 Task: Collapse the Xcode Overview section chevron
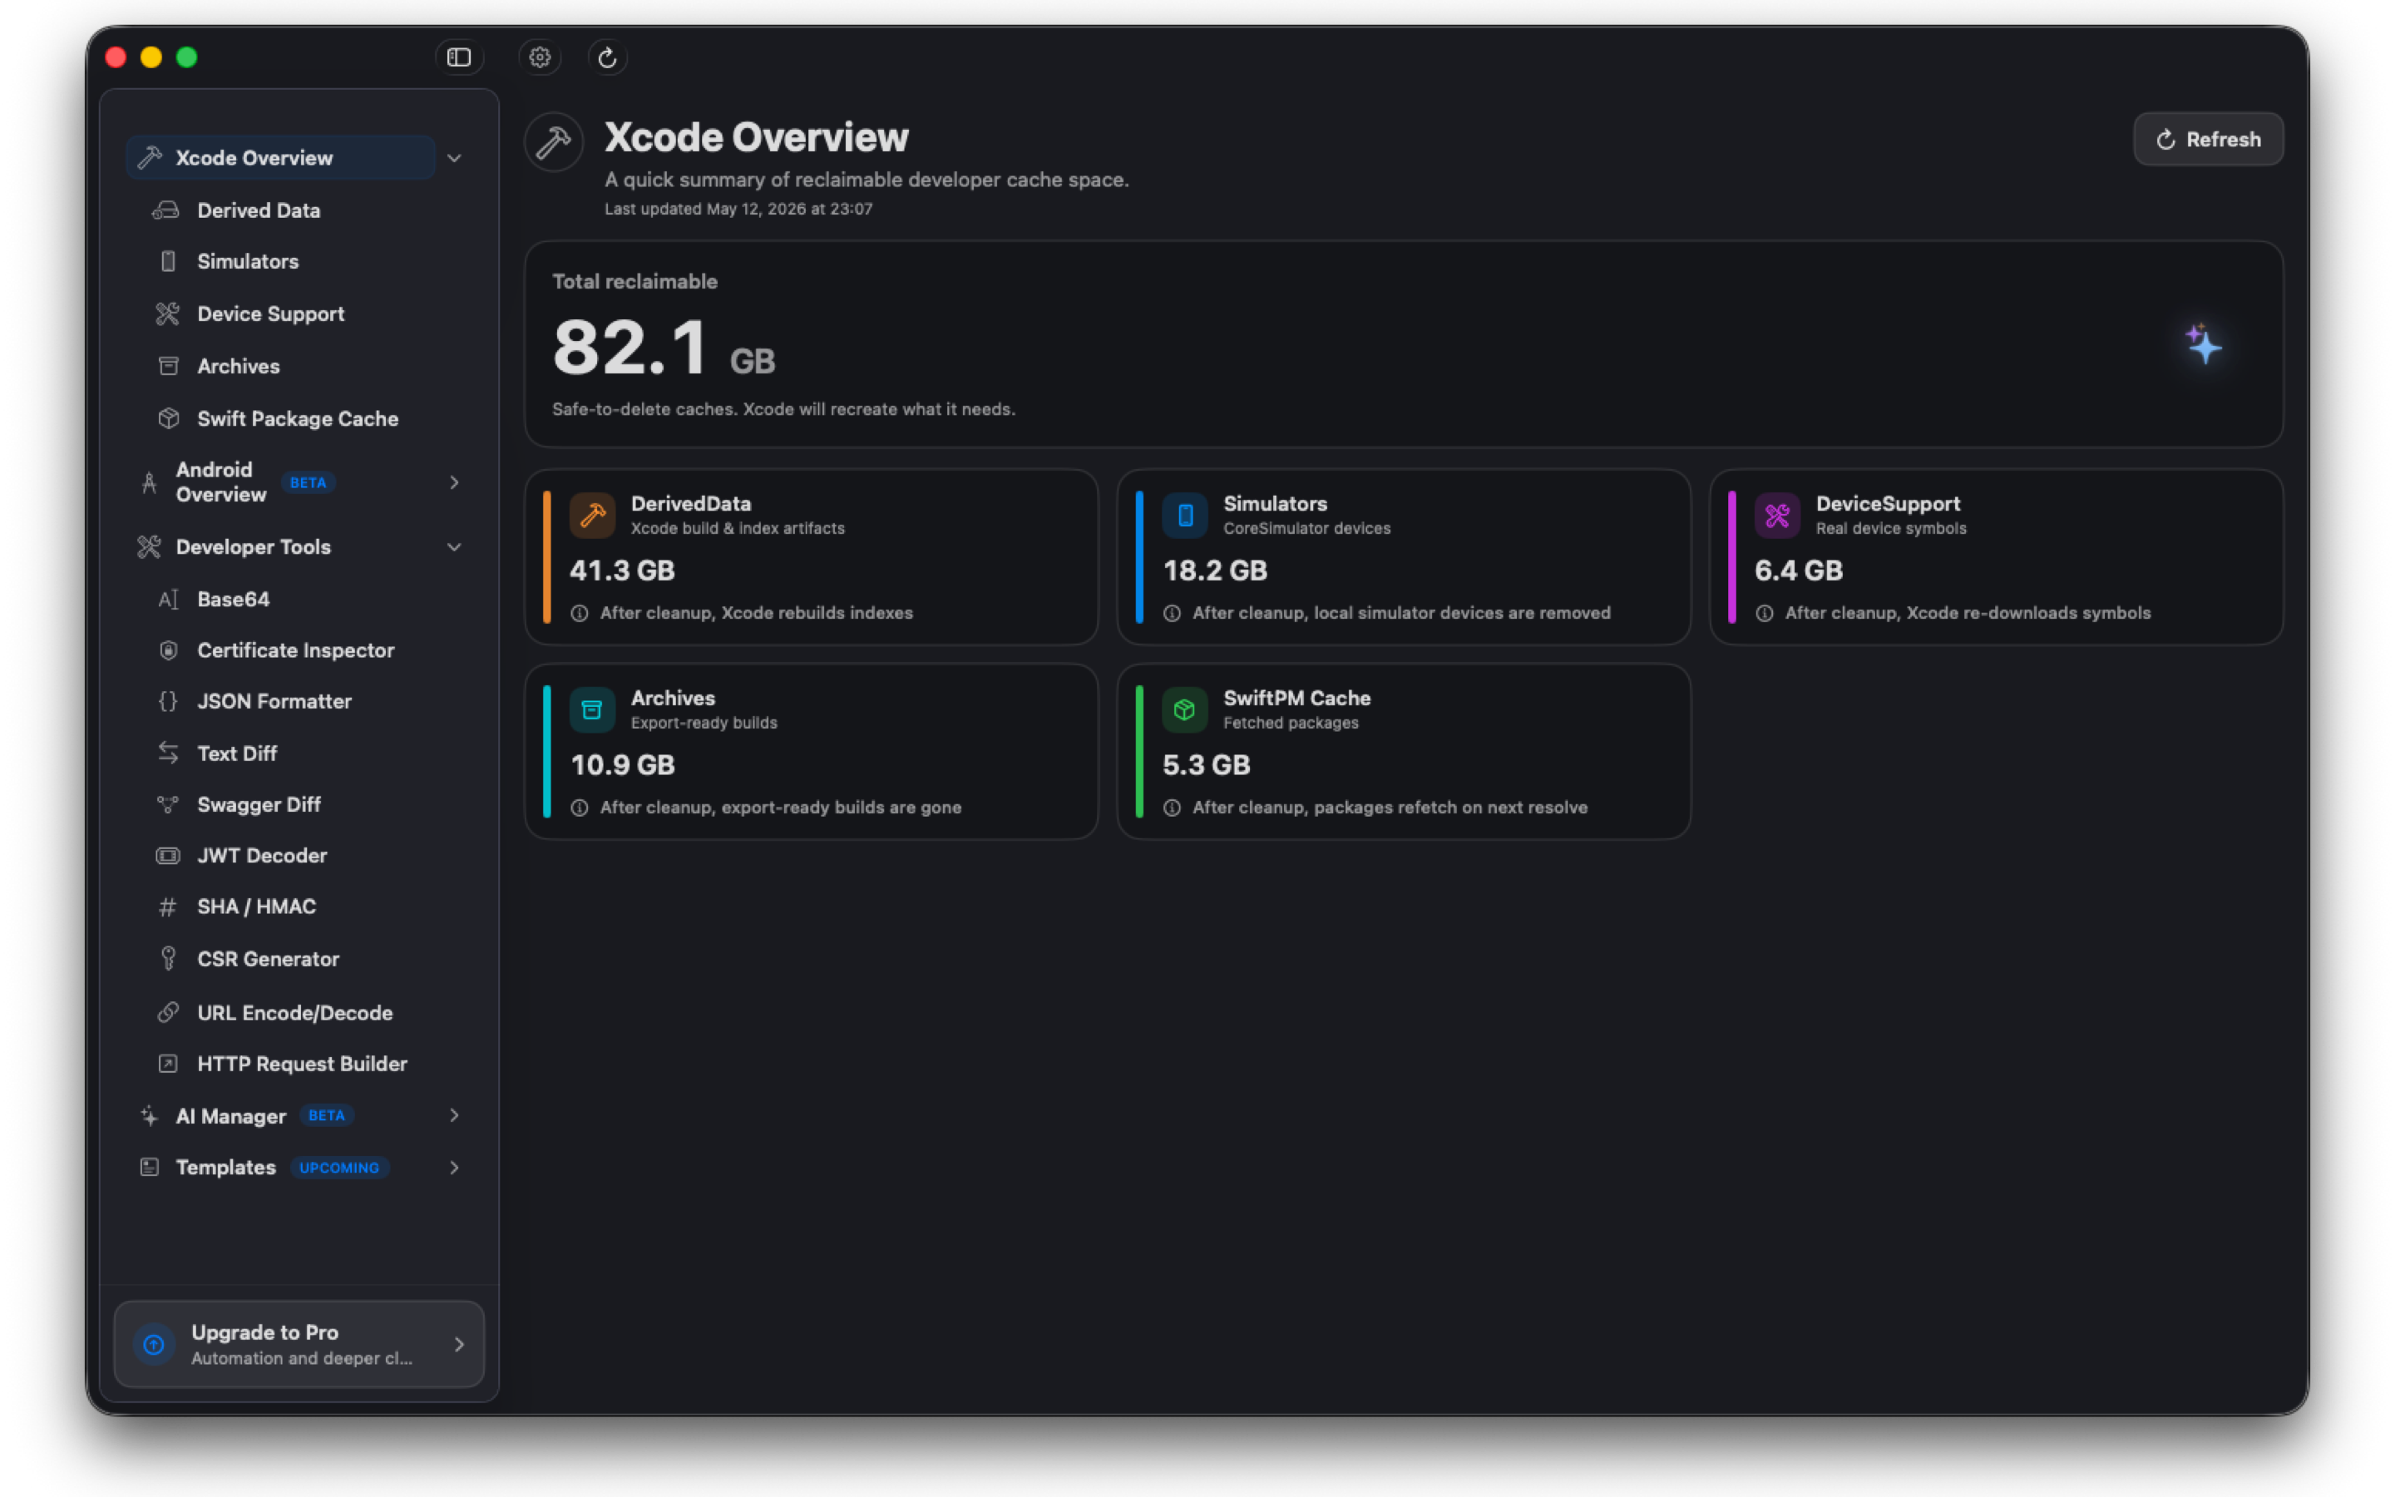[x=454, y=158]
